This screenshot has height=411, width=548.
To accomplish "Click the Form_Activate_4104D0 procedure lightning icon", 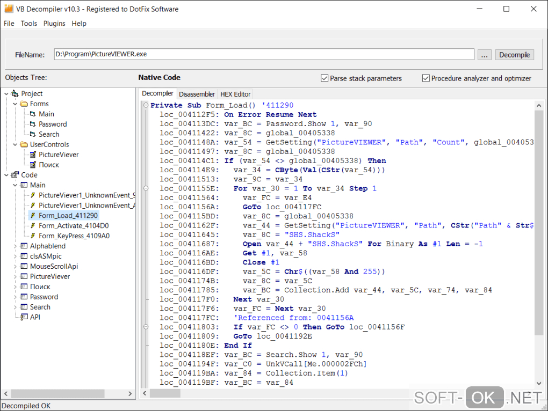I will click(33, 226).
